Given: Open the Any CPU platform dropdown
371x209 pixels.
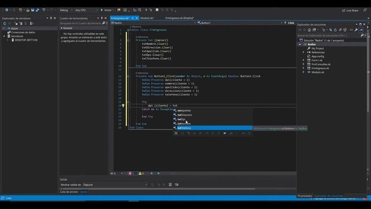Looking at the screenshot, I should [x=86, y=10].
